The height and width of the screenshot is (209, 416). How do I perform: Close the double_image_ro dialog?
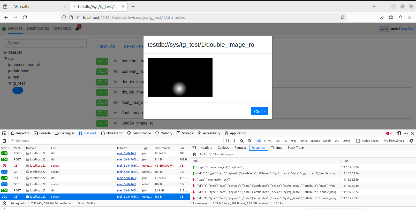[259, 111]
